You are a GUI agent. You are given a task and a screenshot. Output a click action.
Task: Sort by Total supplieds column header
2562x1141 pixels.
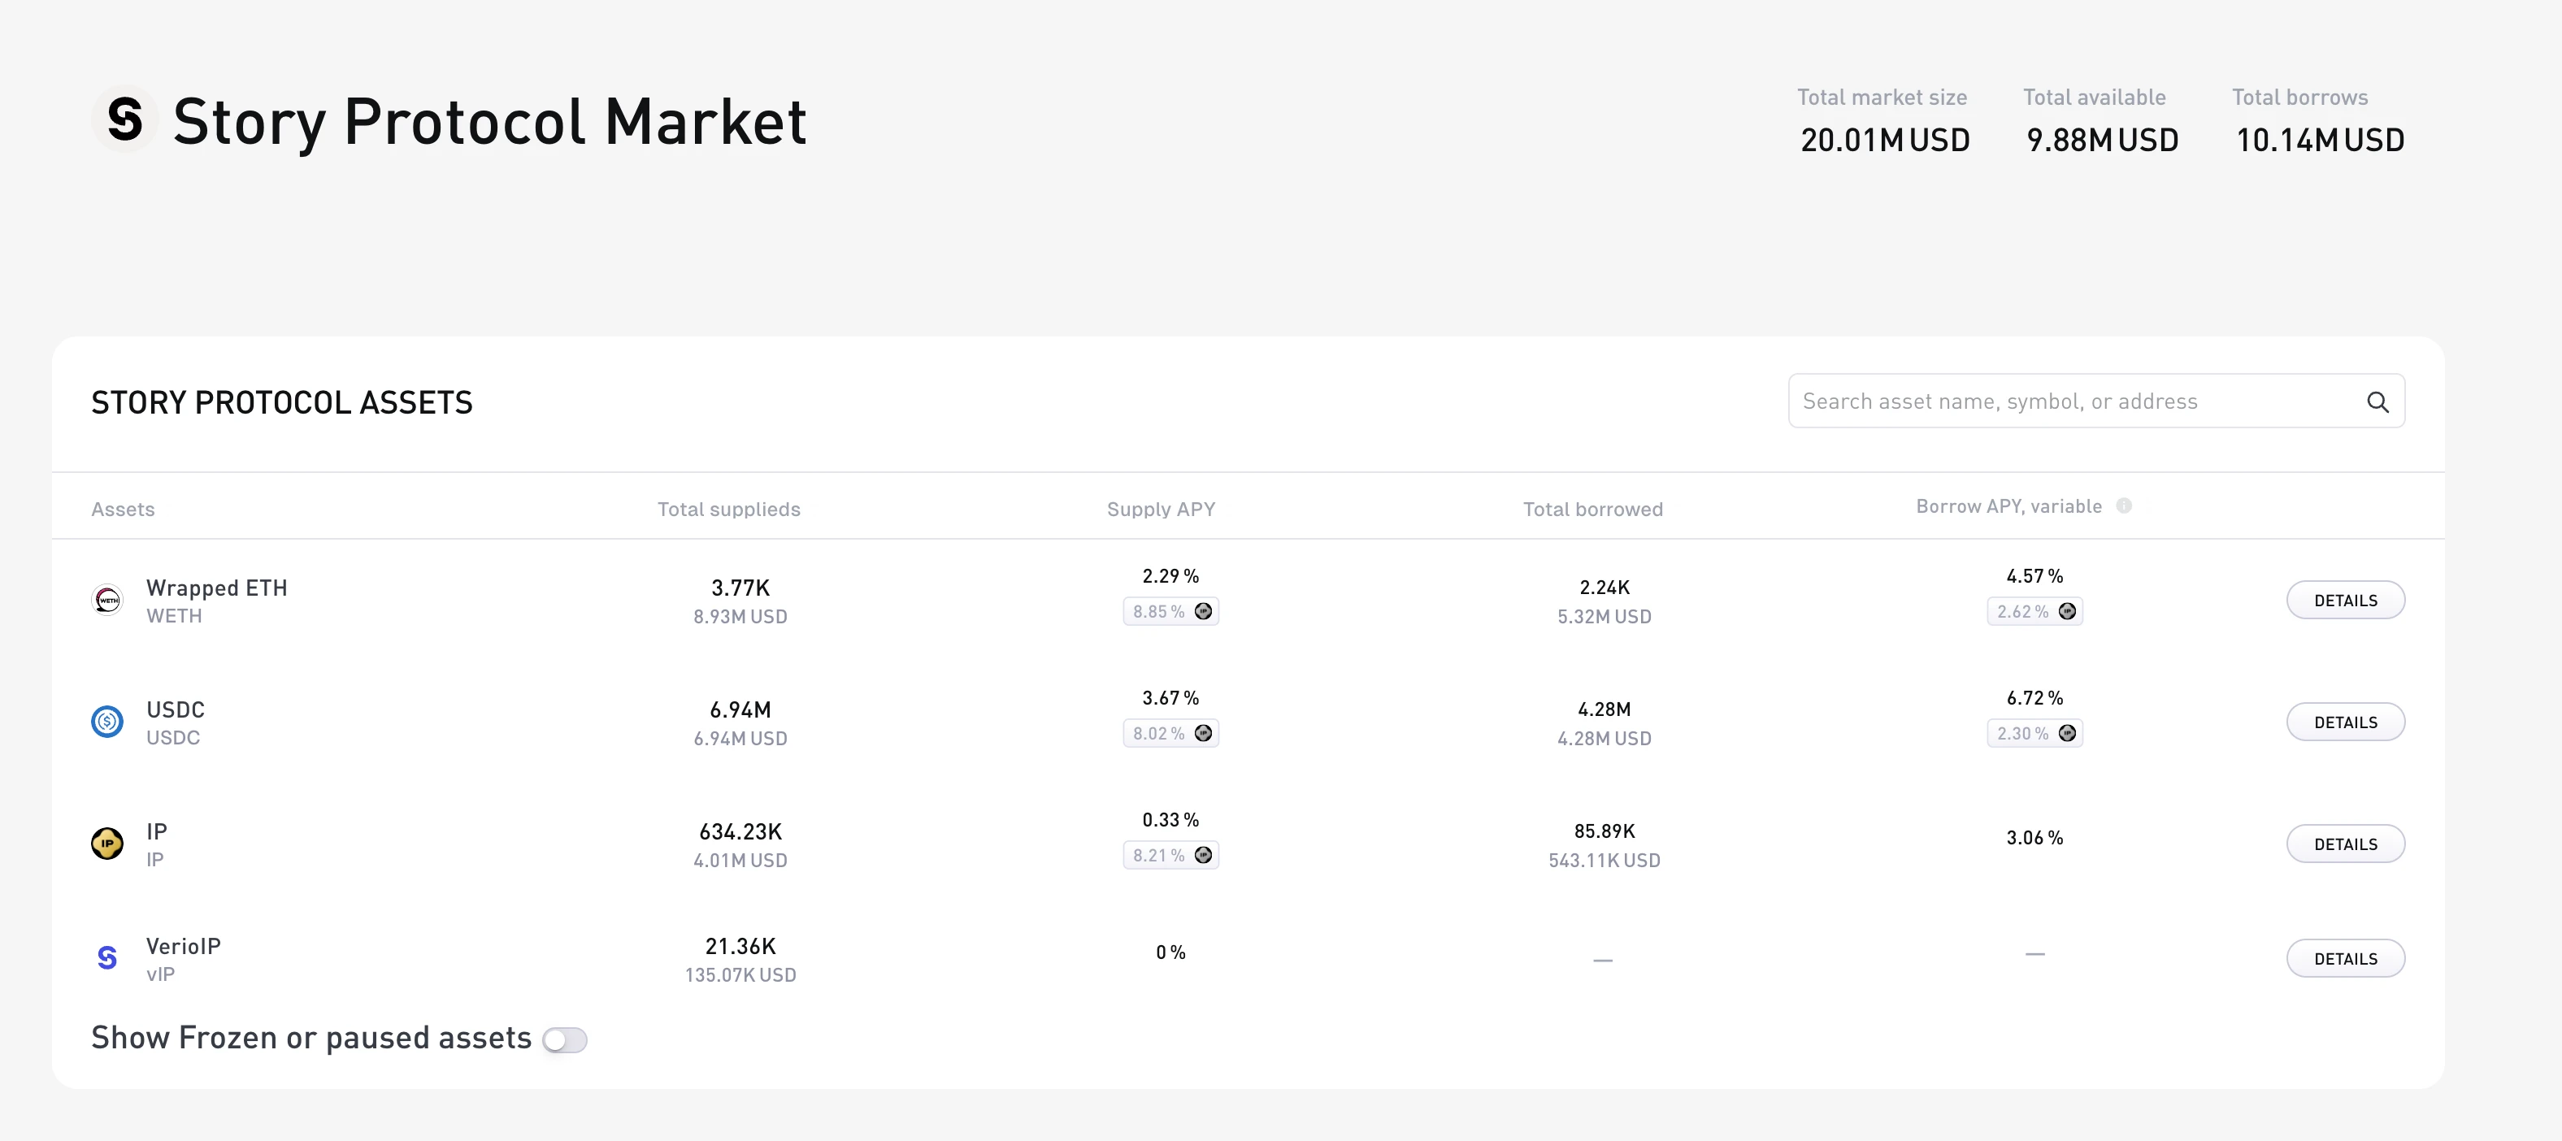(x=728, y=510)
